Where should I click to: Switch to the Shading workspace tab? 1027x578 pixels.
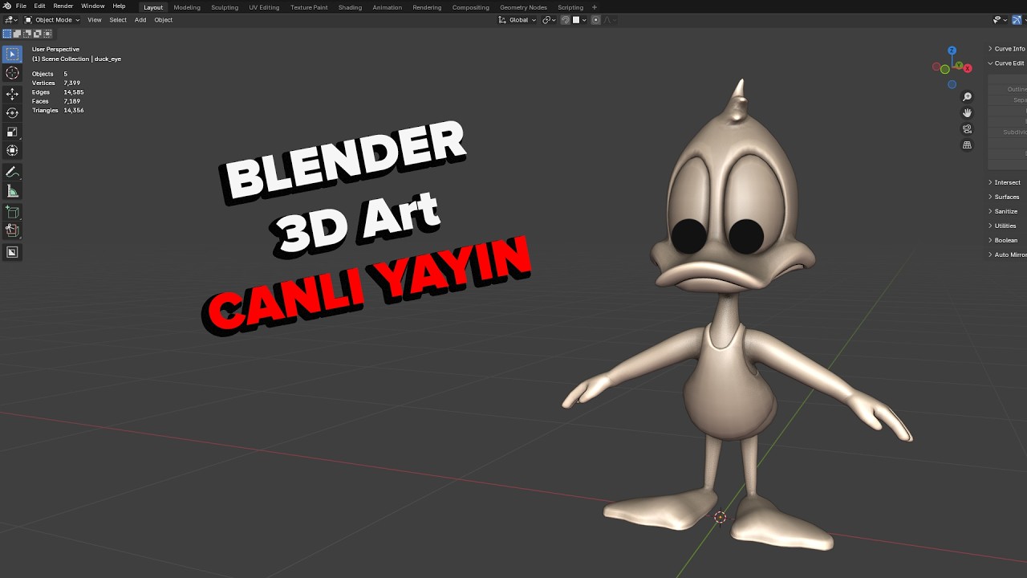point(350,7)
